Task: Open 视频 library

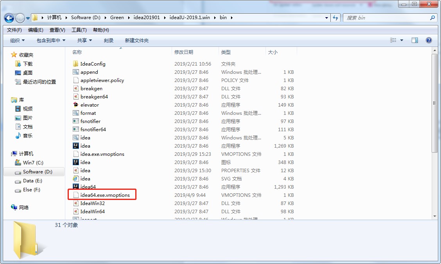Action: pos(27,109)
